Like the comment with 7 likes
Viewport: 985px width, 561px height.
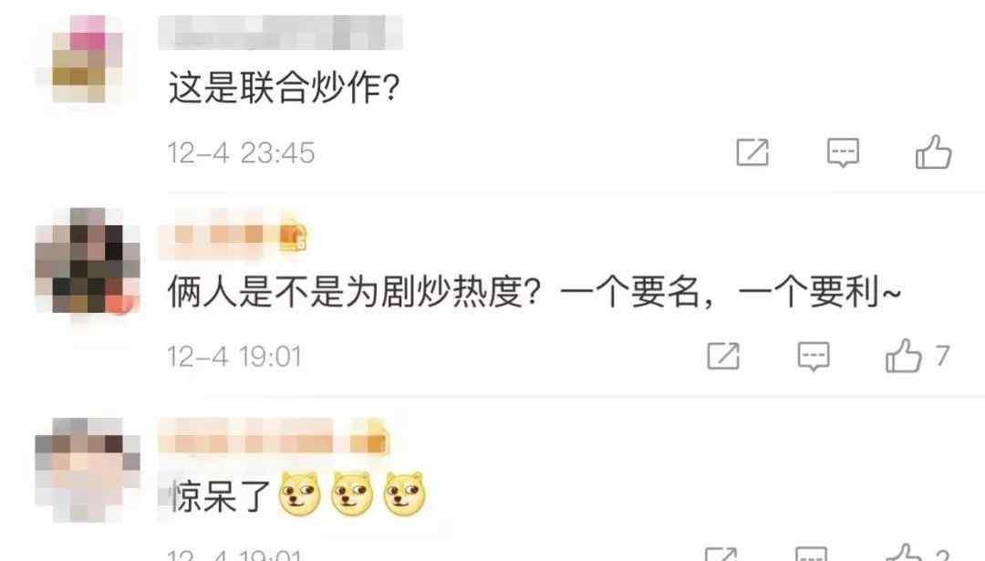(903, 355)
